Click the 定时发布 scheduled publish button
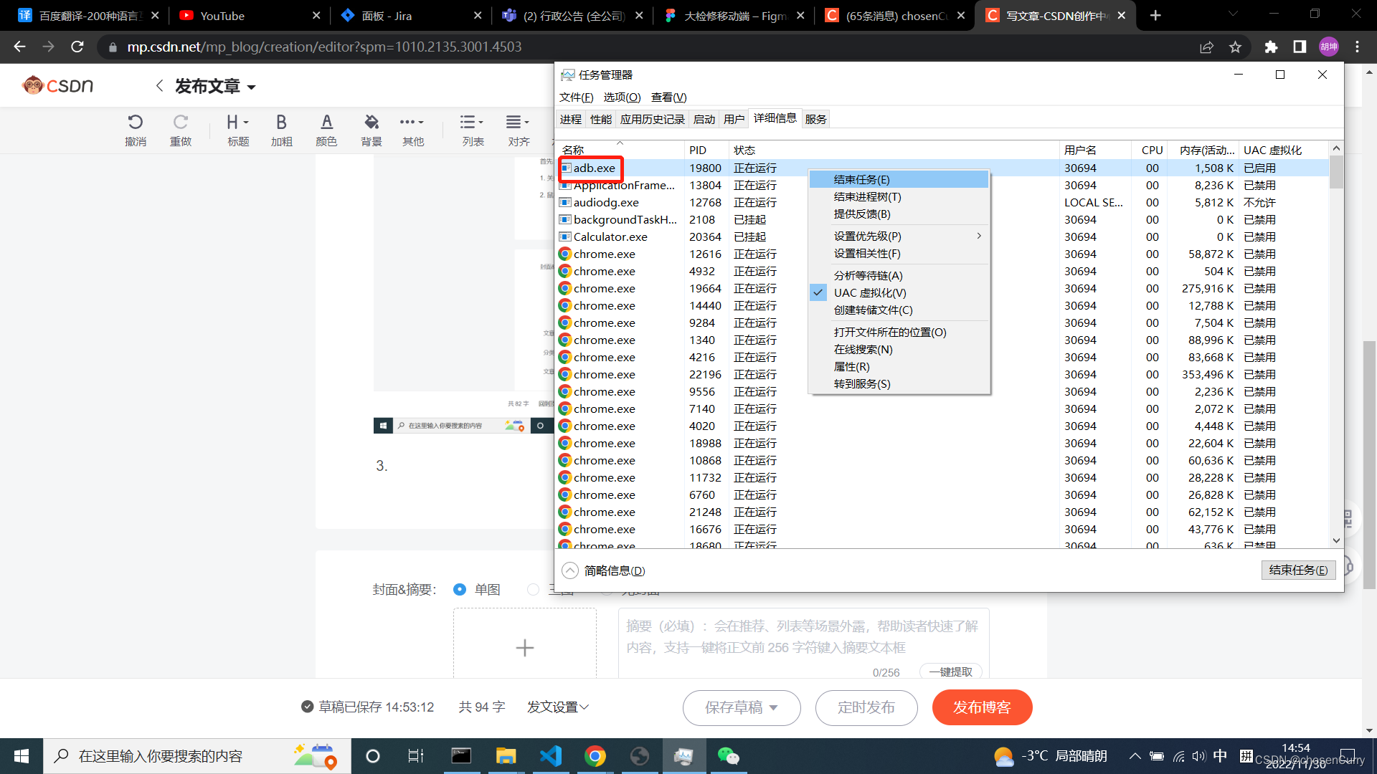1377x774 pixels. tap(866, 708)
